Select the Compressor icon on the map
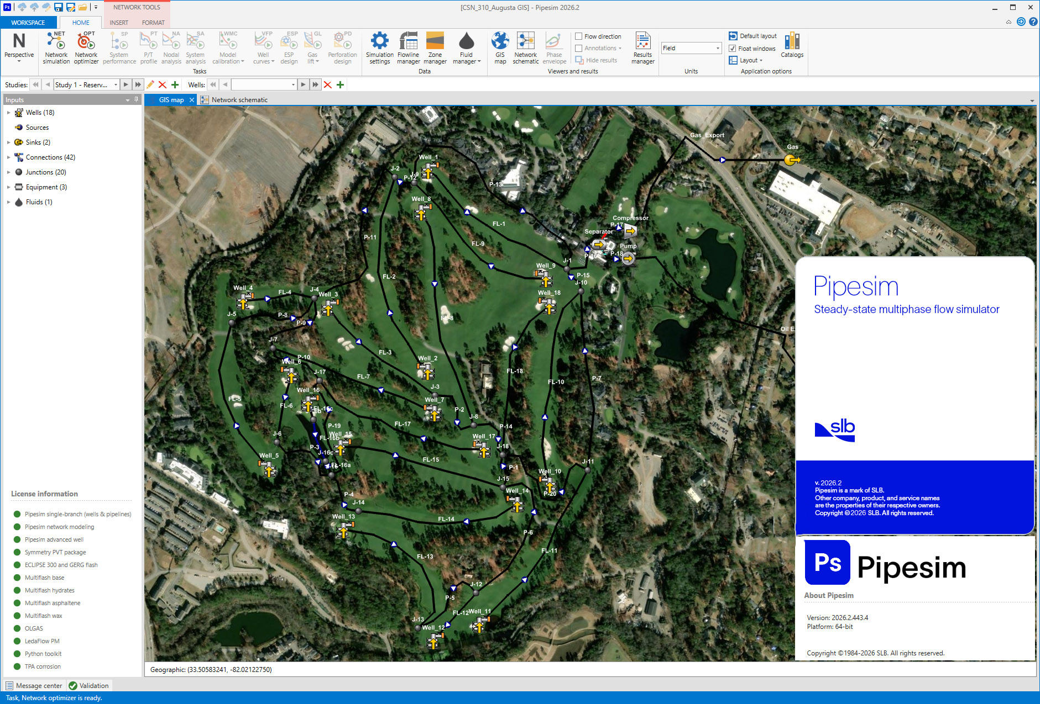 [x=630, y=231]
